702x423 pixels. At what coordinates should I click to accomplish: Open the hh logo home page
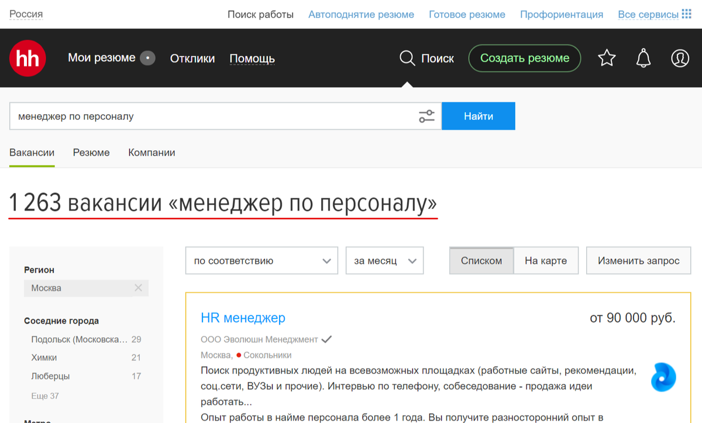pos(27,59)
